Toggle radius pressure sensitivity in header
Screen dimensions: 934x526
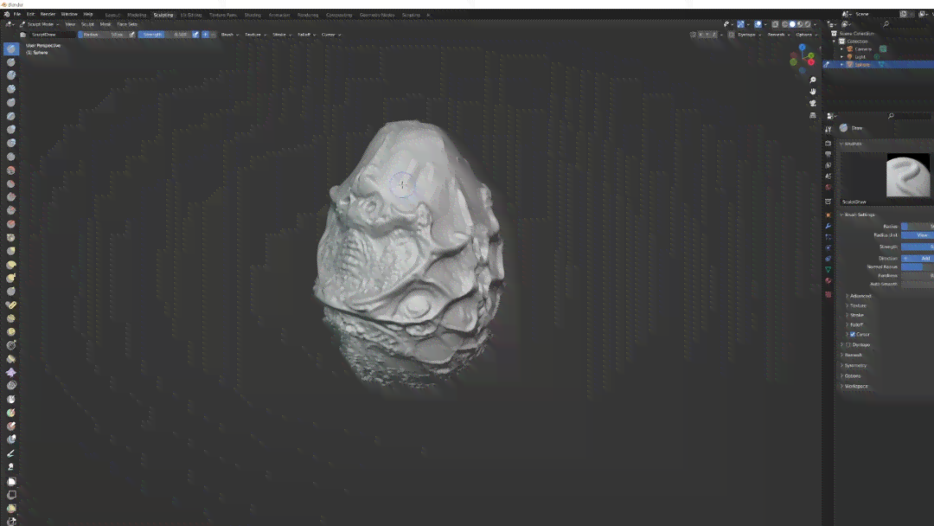click(131, 35)
